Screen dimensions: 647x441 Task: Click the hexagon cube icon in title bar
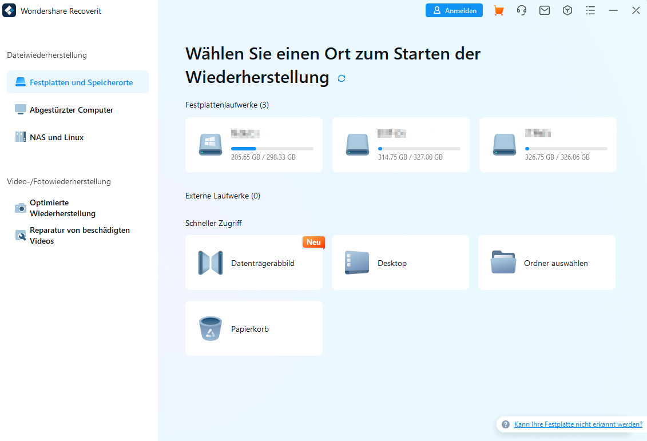click(567, 11)
